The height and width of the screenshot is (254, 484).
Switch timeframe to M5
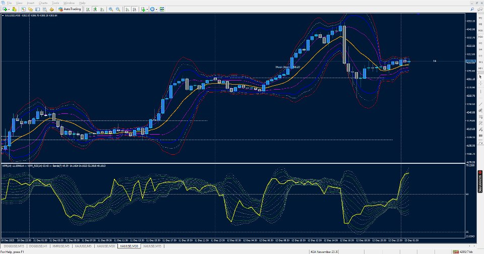click(480, 24)
